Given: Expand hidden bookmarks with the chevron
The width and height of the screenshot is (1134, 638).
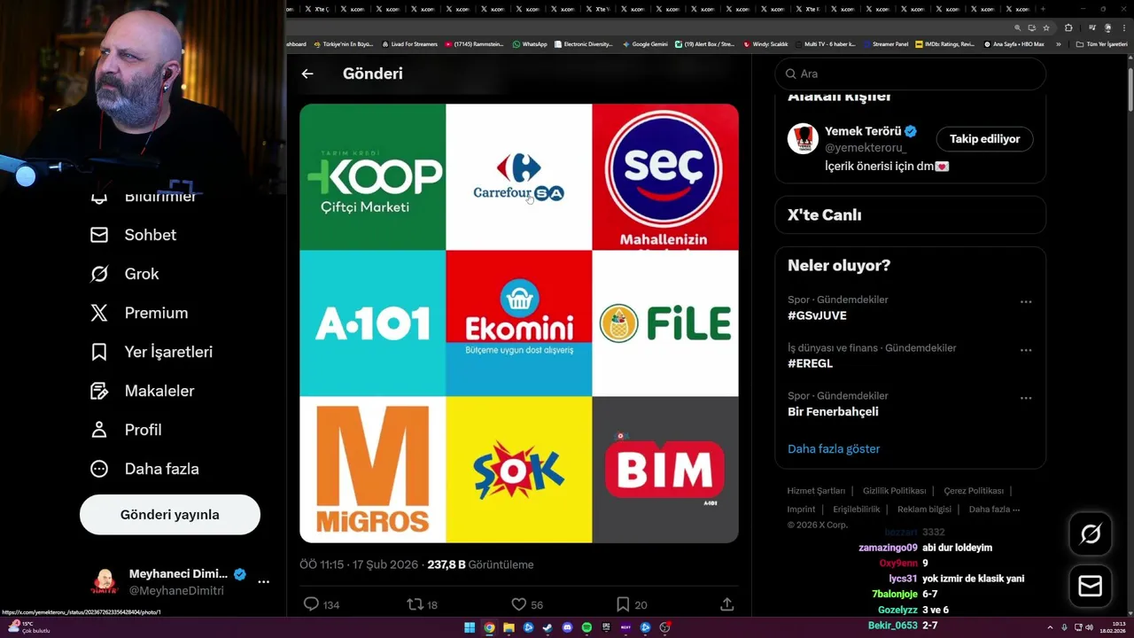Looking at the screenshot, I should click(x=1058, y=44).
